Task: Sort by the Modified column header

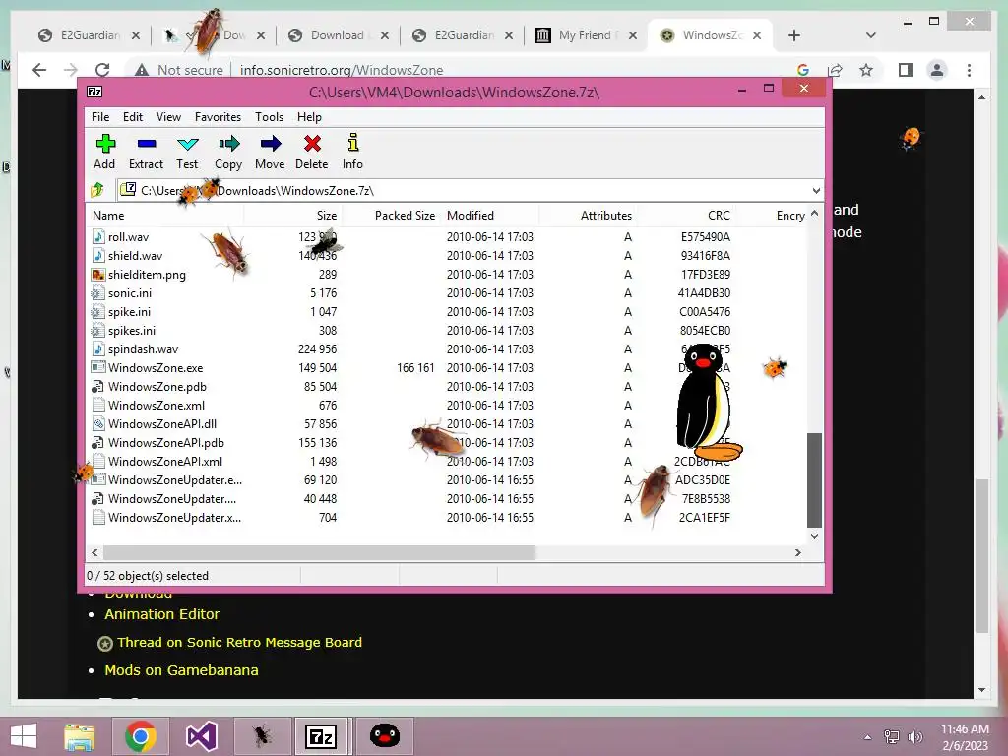Action: pos(490,216)
